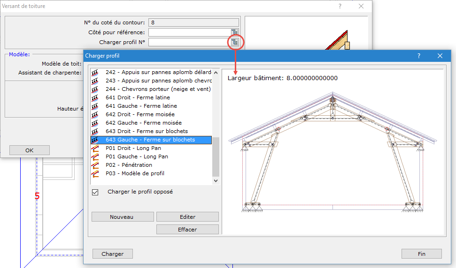This screenshot has height=268, width=456.
Task: Click the browse icon beside Côté pour référence
Action: 234,32
